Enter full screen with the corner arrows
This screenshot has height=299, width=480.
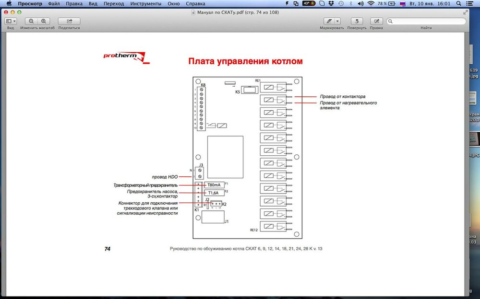[x=465, y=12]
